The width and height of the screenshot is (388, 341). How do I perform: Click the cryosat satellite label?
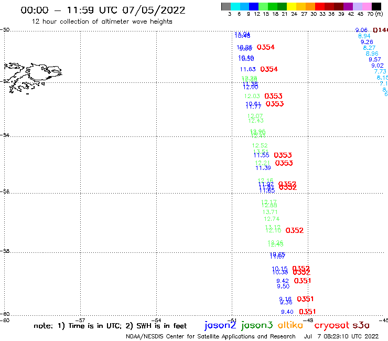coord(332,325)
